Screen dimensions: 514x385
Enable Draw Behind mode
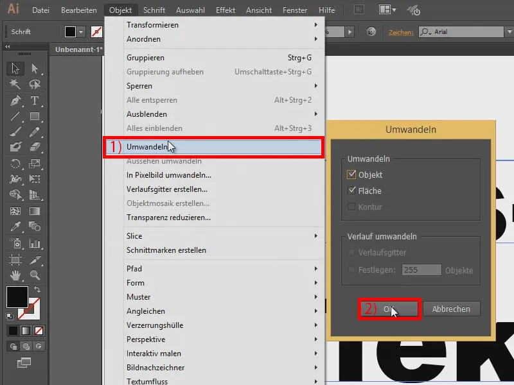26,346
